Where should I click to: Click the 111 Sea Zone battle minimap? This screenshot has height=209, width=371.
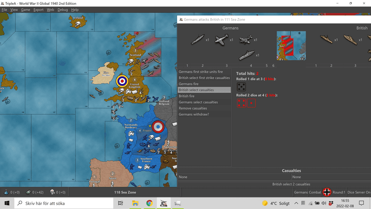tap(291, 45)
